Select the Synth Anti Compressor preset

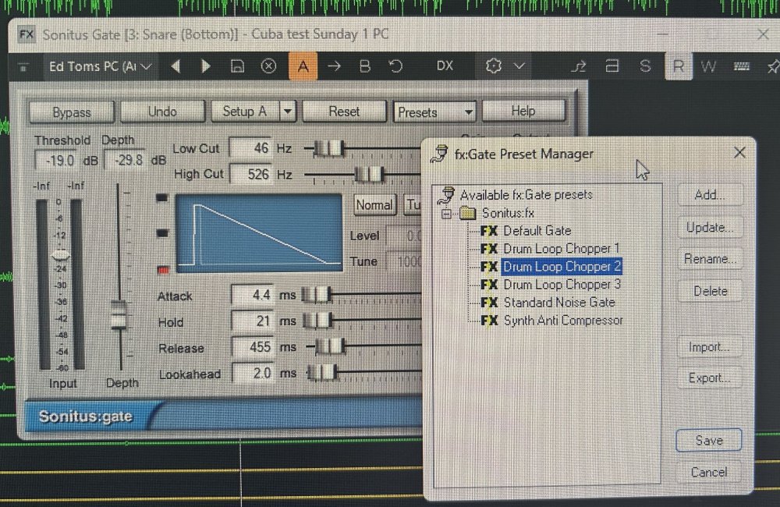point(563,321)
